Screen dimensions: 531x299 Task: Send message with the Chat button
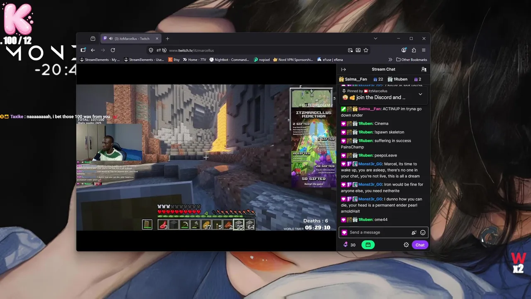click(x=420, y=245)
